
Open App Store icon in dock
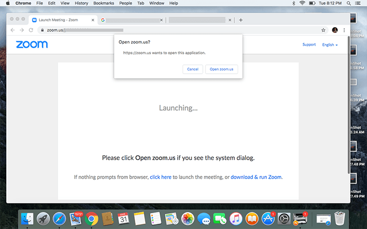pyautogui.click(x=268, y=219)
